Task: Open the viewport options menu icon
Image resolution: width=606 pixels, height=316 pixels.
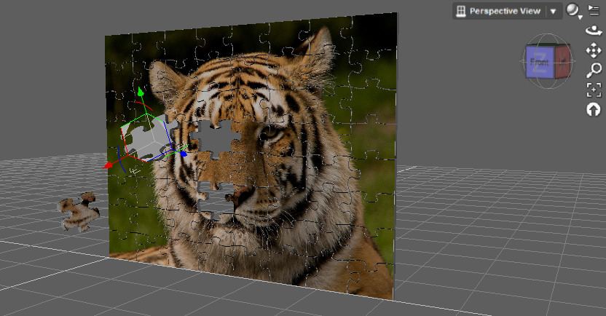Action: [x=594, y=9]
